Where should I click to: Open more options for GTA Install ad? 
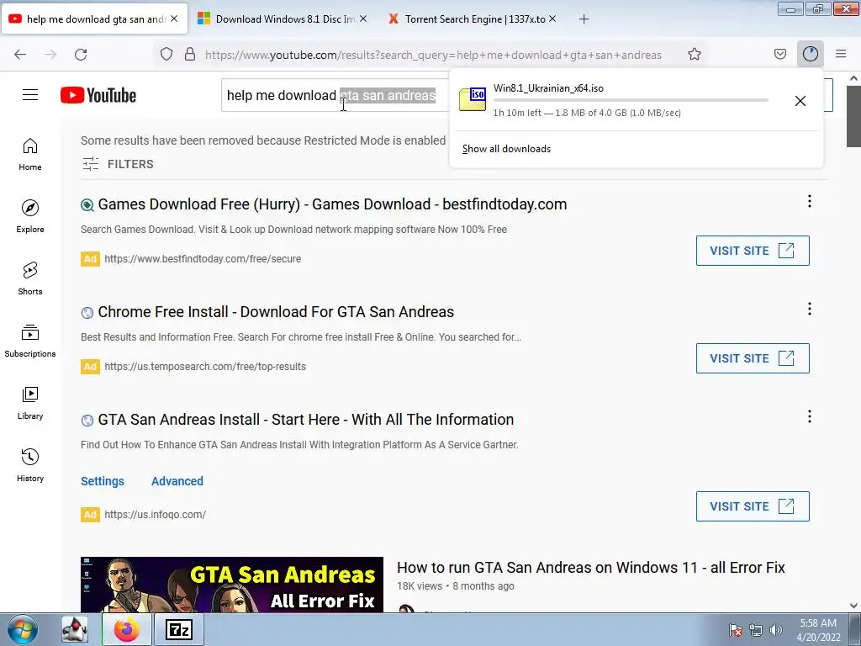coord(810,416)
